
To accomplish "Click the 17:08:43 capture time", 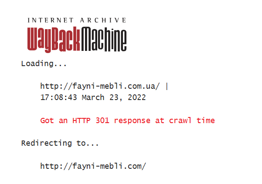I will 59,97.
